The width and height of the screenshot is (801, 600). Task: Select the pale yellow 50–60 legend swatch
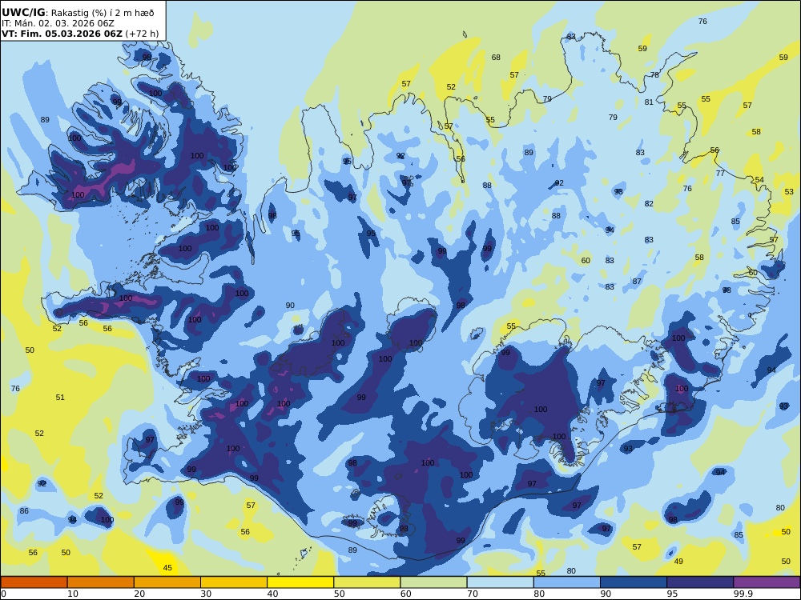pos(367,582)
